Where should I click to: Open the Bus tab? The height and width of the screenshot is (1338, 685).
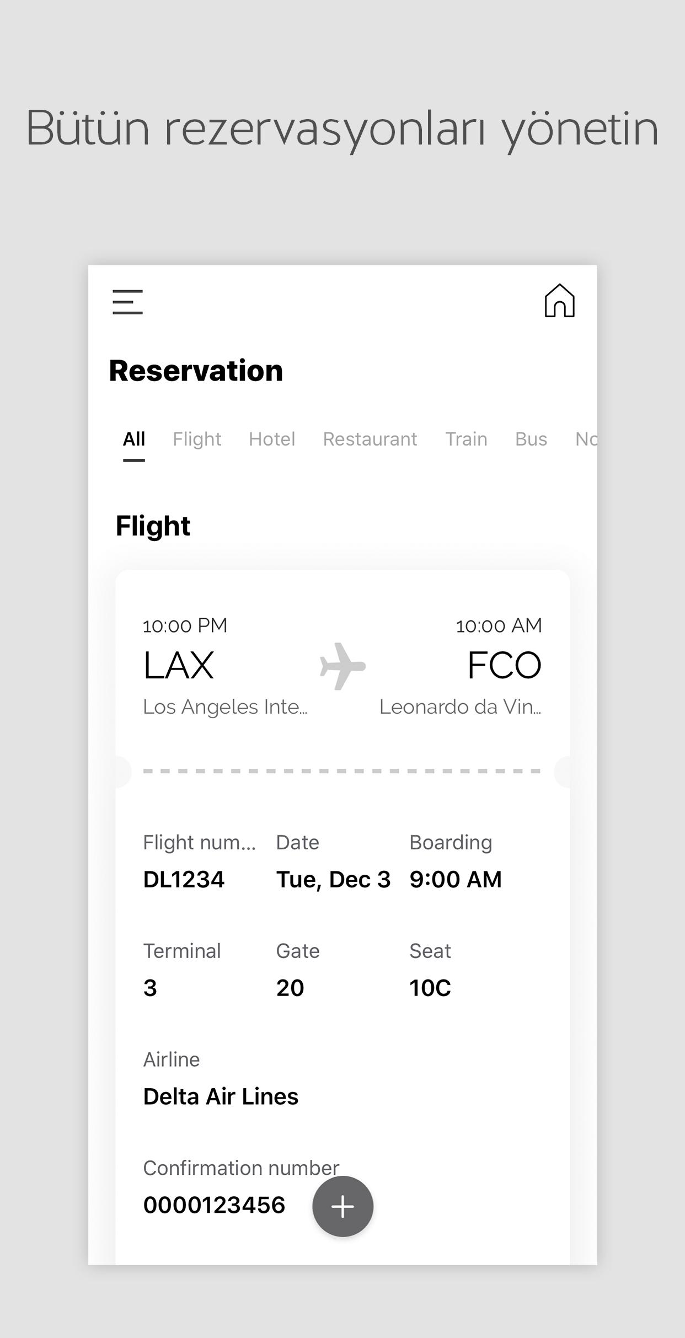point(531,439)
